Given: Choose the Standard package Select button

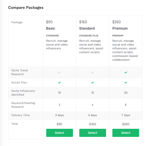Looking at the screenshot, I should [x=93, y=133].
